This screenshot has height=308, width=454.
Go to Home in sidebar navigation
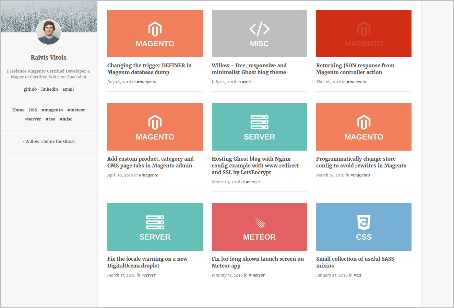click(x=18, y=110)
